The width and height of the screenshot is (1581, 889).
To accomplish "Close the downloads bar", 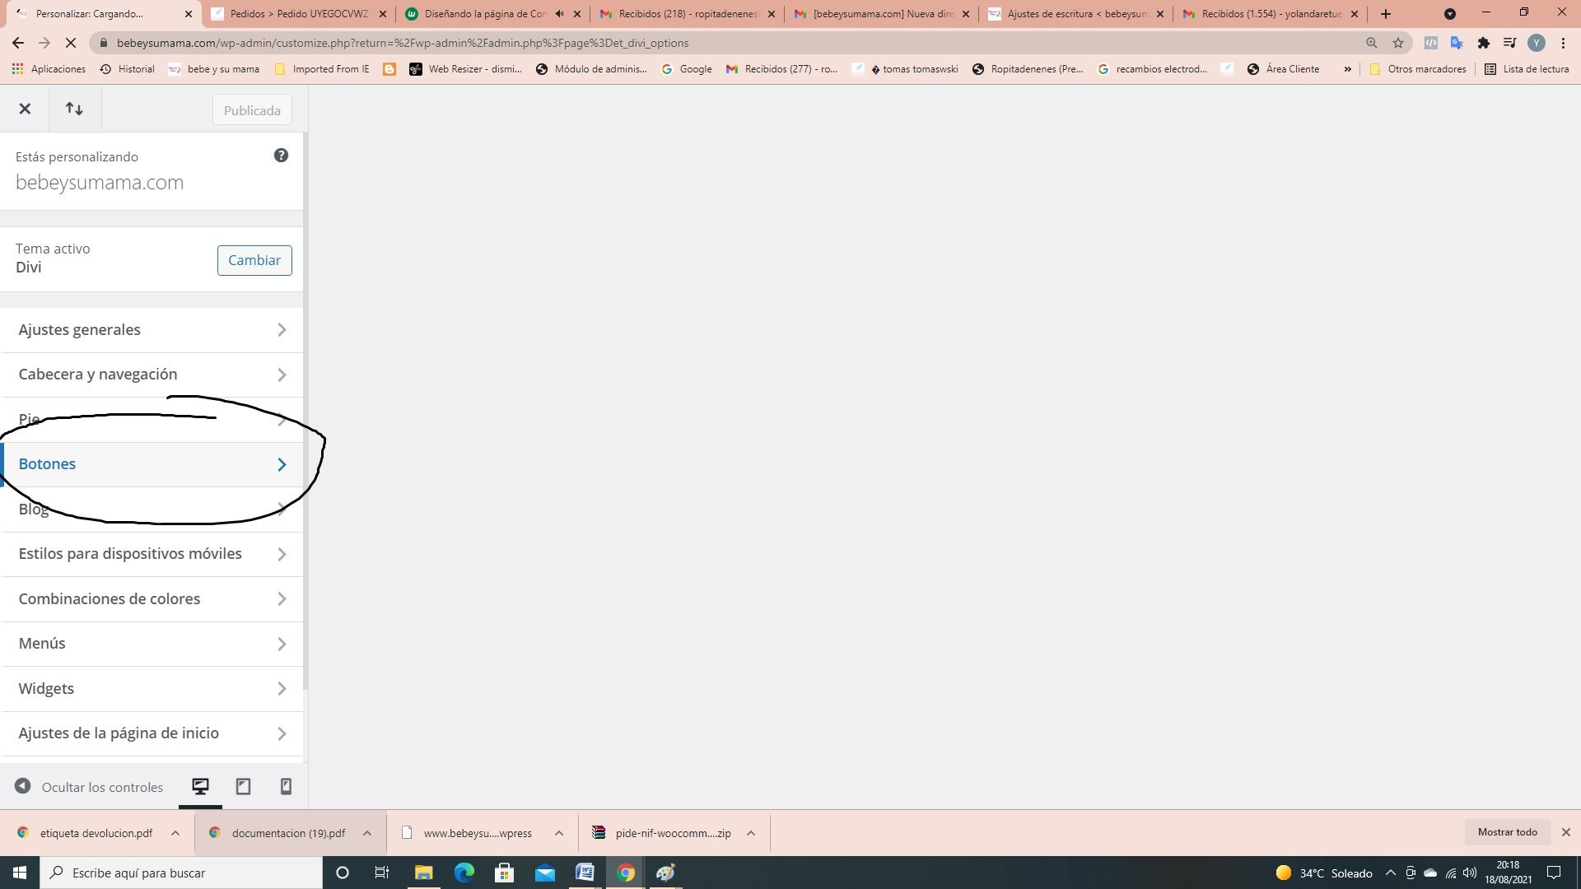I will tap(1566, 832).
